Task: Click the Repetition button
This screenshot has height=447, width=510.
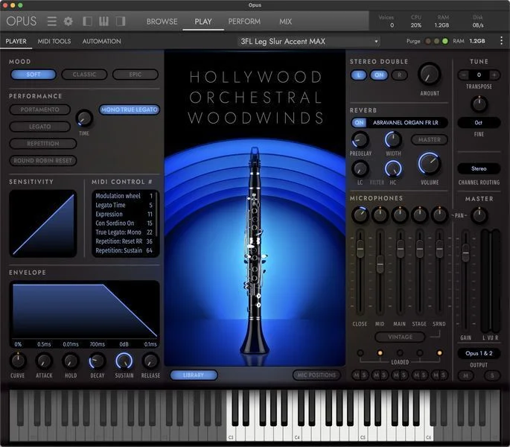Action: [x=42, y=144]
